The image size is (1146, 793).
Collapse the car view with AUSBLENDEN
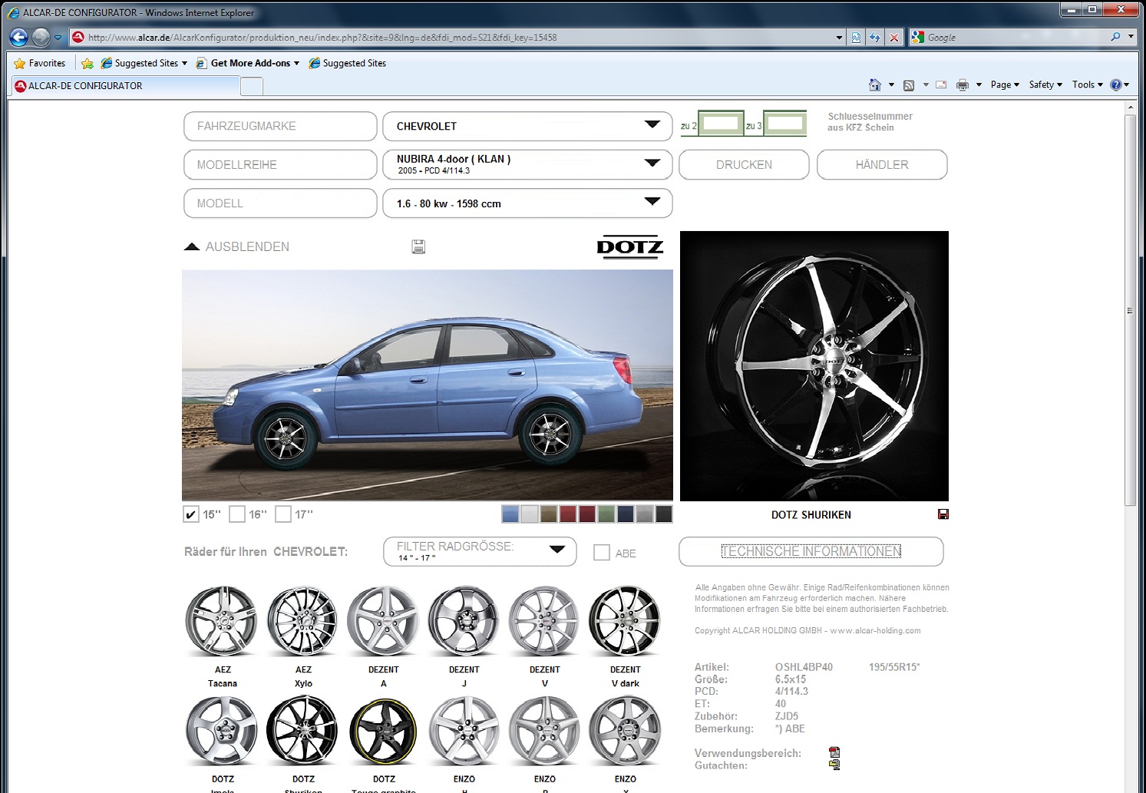237,246
